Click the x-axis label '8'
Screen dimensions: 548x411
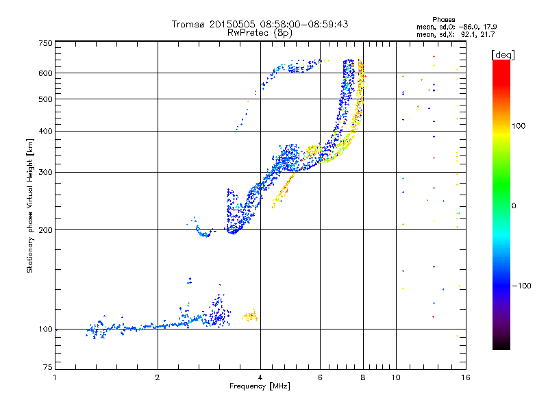pyautogui.click(x=363, y=377)
